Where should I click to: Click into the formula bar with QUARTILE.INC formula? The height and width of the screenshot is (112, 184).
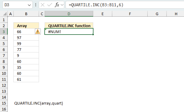tap(125, 5)
